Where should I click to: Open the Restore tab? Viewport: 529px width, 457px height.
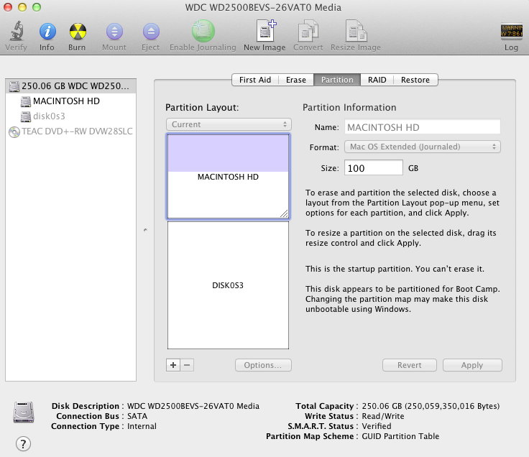(x=415, y=80)
